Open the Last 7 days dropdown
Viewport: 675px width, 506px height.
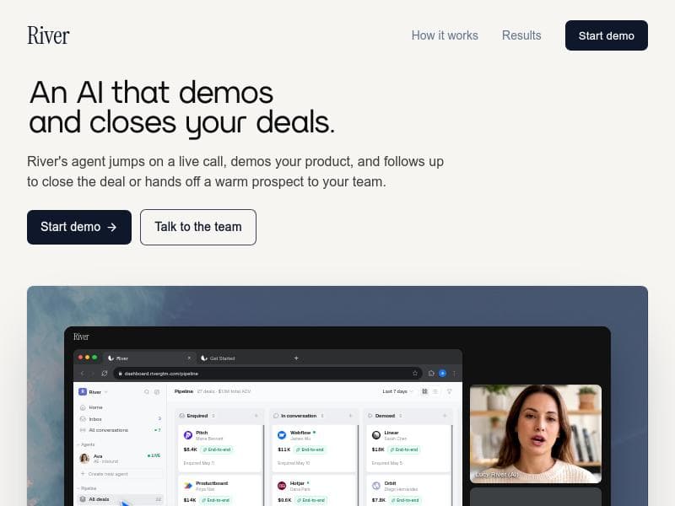coord(397,391)
